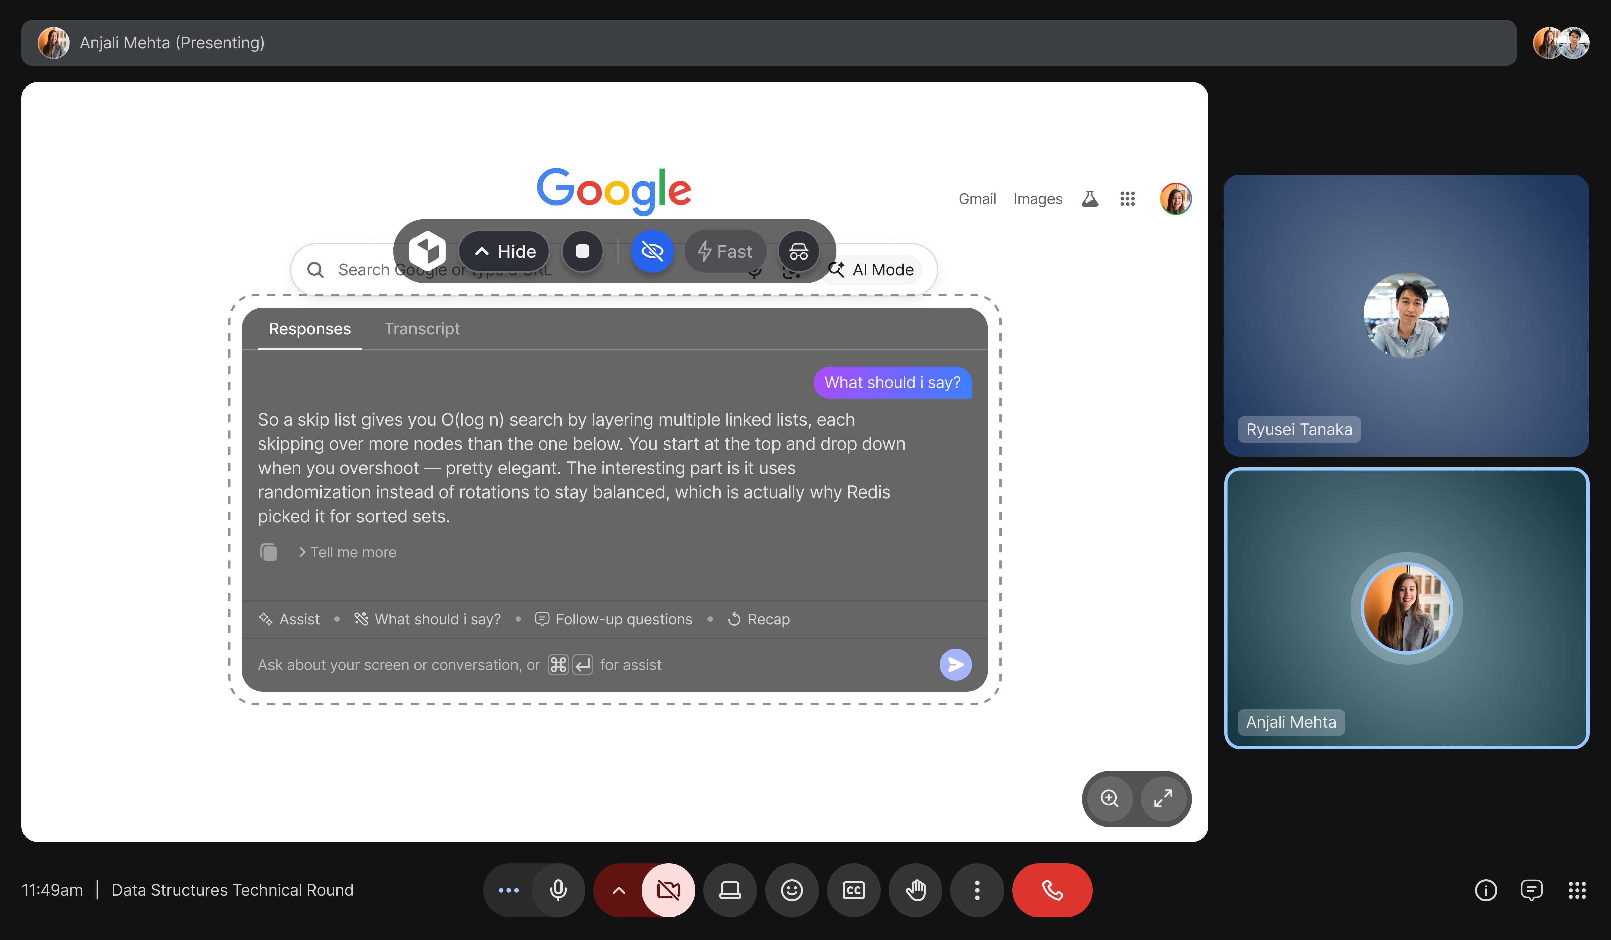Click the incognito spy icon
This screenshot has height=940, width=1611.
[798, 251]
